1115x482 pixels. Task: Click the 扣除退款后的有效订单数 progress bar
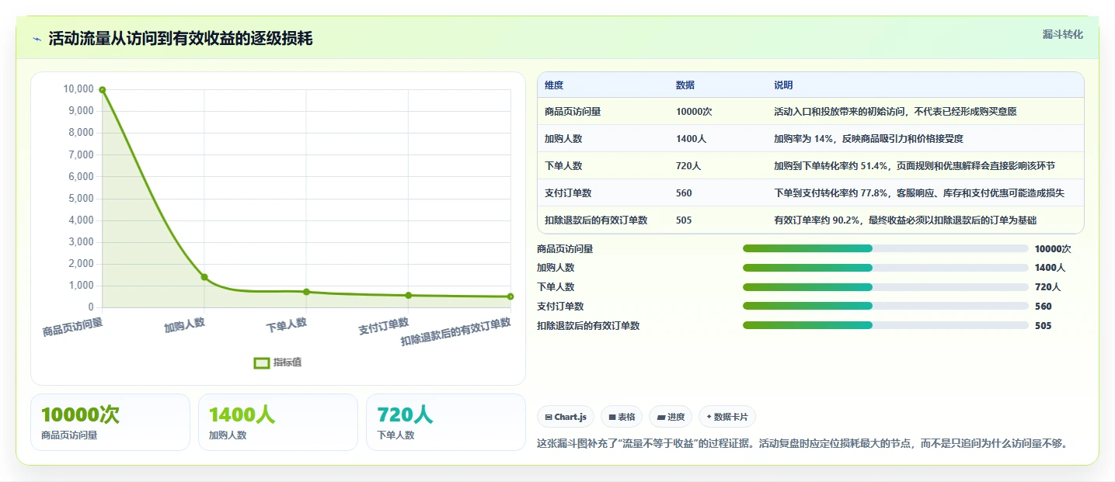tap(886, 325)
